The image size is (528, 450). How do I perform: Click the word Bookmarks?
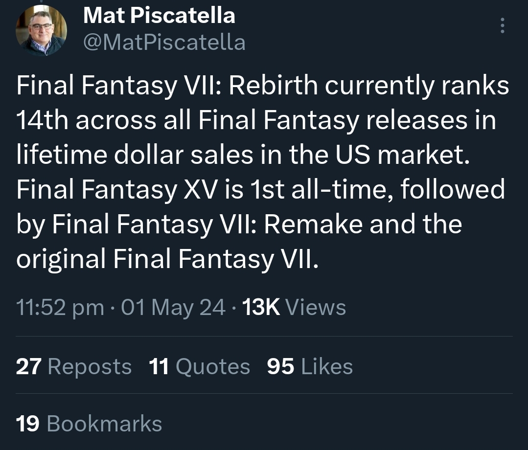(104, 424)
